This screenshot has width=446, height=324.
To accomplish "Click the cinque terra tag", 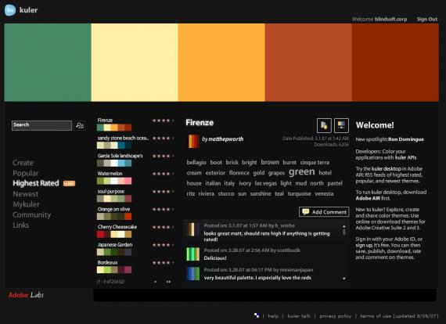I will click(315, 163).
